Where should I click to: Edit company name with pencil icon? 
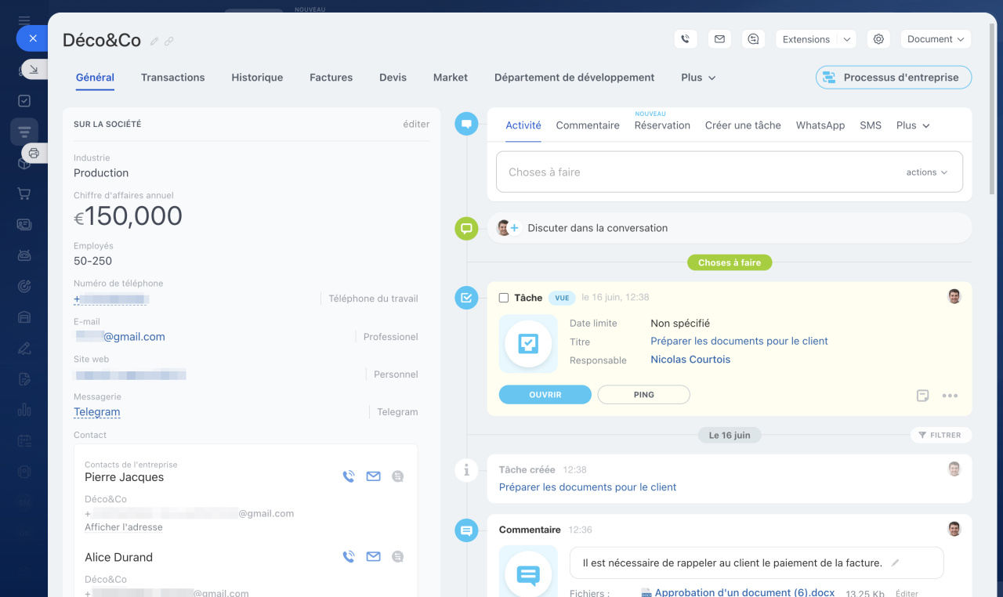pyautogui.click(x=154, y=41)
